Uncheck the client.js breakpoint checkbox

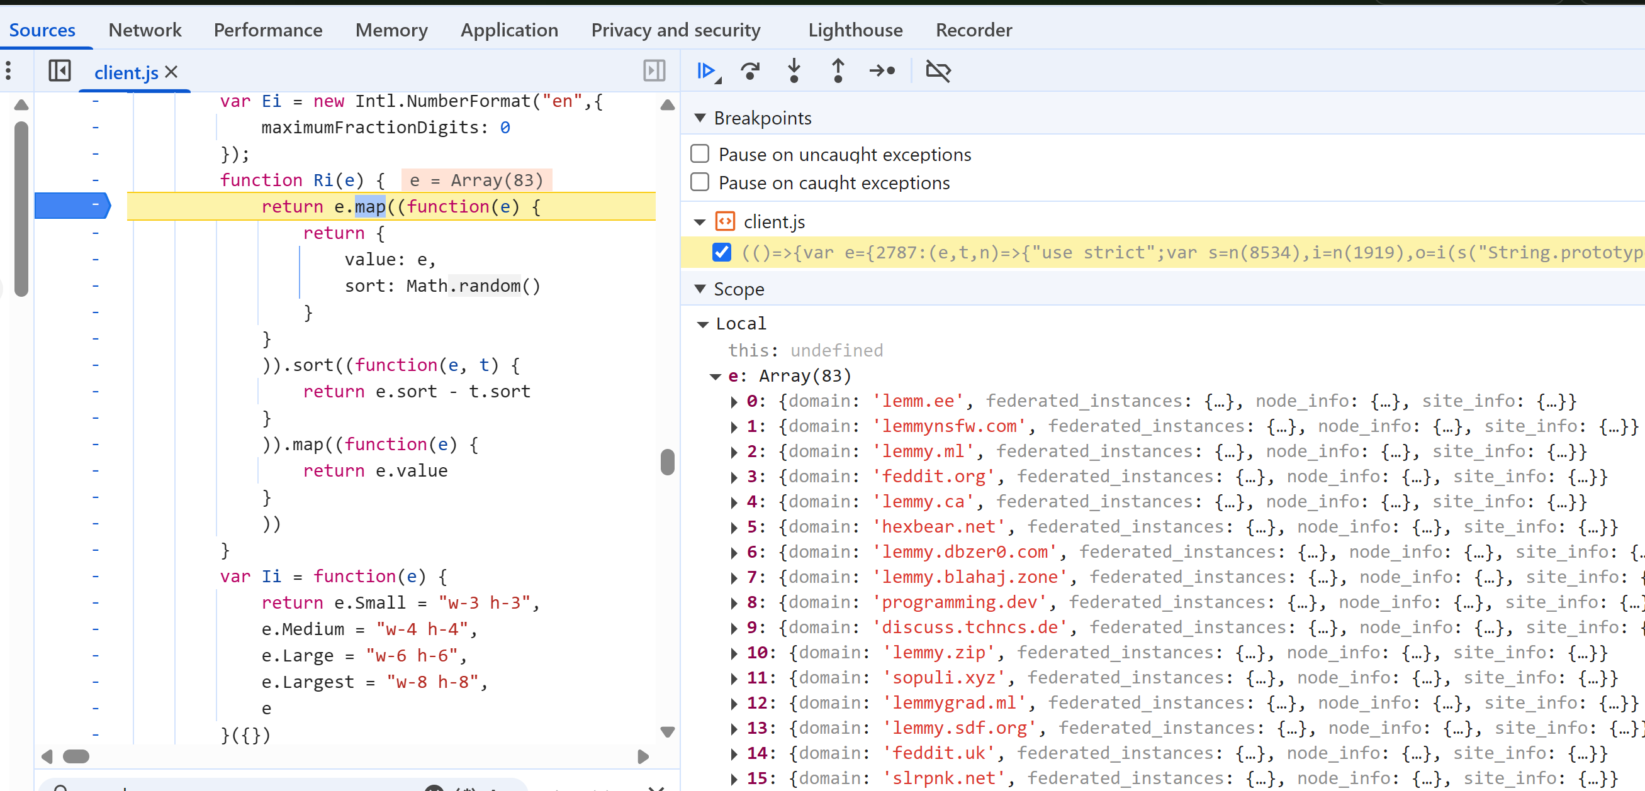click(722, 252)
